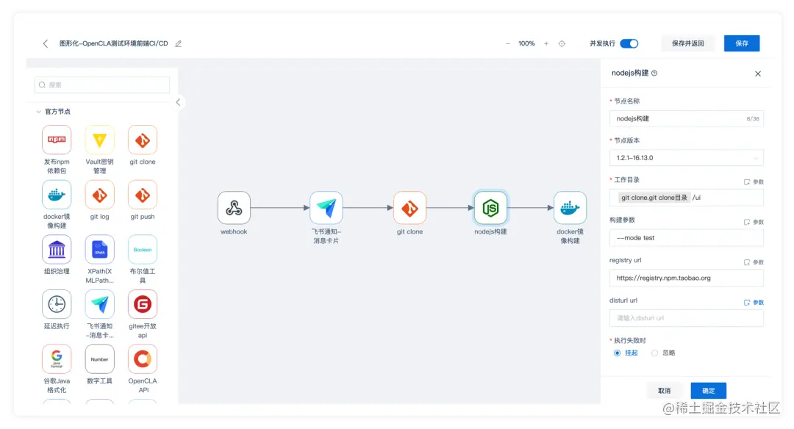The image size is (794, 429).
Task: Select the Vault密钥管理 node icon
Action: pyautogui.click(x=100, y=140)
